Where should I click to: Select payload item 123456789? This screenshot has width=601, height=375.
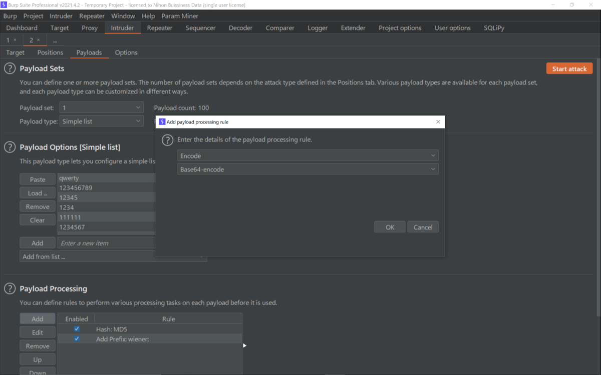[107, 188]
